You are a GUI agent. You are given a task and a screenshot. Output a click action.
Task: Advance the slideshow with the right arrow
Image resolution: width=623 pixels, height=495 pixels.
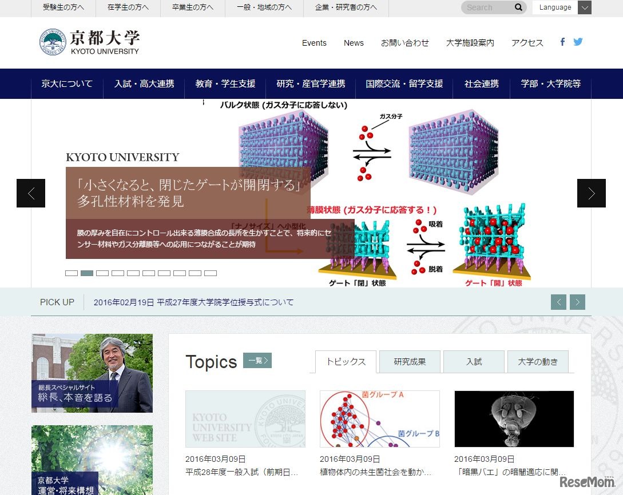(592, 193)
